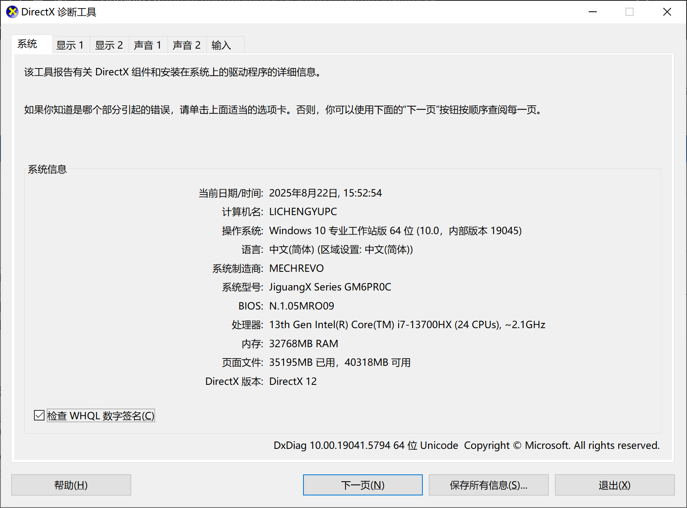This screenshot has height=508, width=687.
Task: Switch to the 显示 2 tab
Action: pyautogui.click(x=109, y=45)
